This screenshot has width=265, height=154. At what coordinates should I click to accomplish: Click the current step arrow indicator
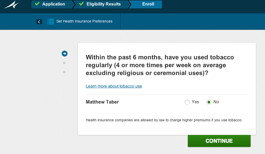coord(65,54)
